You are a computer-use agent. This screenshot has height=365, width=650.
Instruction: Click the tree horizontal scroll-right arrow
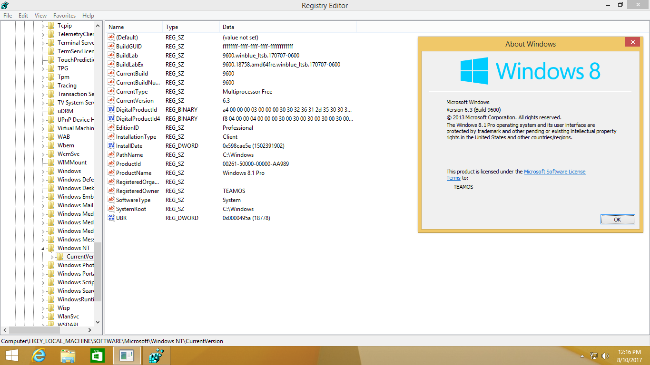[90, 330]
